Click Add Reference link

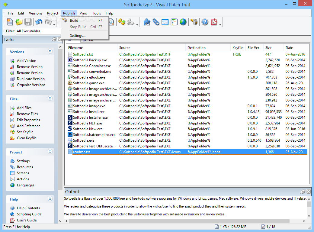[x=28, y=126]
